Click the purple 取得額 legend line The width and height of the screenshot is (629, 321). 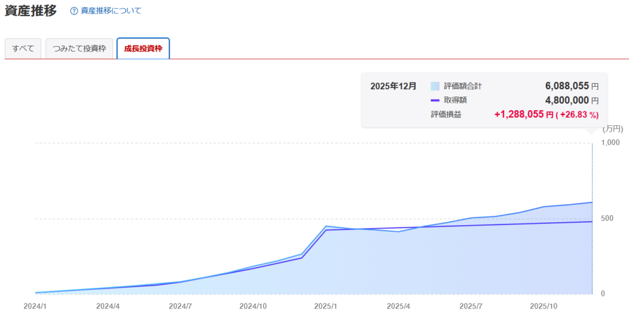[x=436, y=100]
